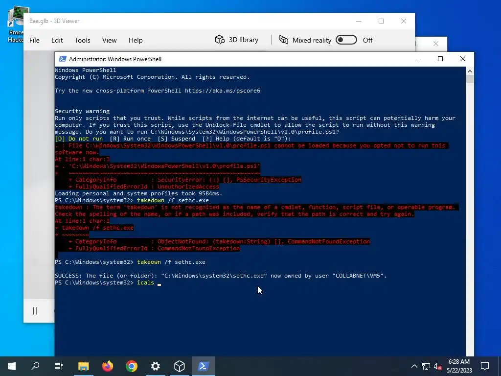Click the '[D] Do not run' option text
Viewport: 501px width, 376px height.
(79, 139)
